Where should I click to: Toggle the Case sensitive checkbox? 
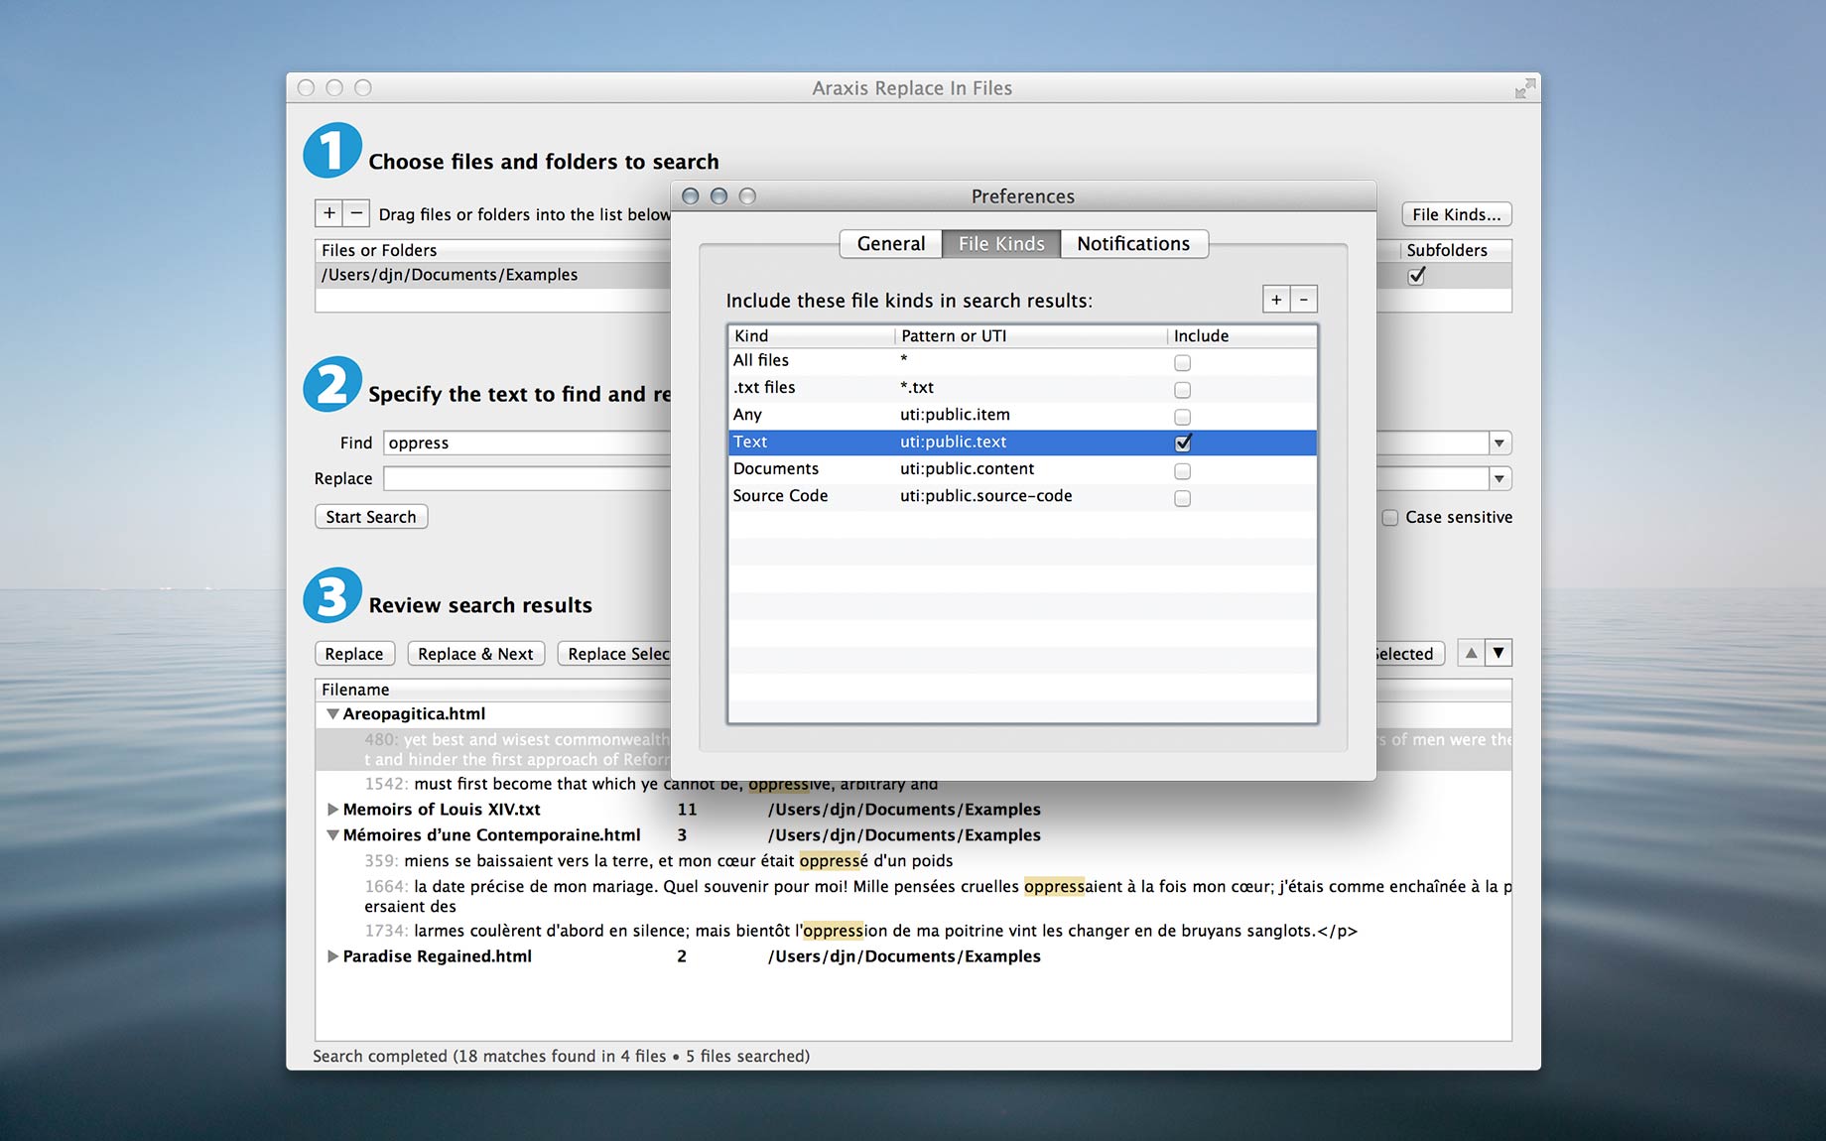point(1390,517)
